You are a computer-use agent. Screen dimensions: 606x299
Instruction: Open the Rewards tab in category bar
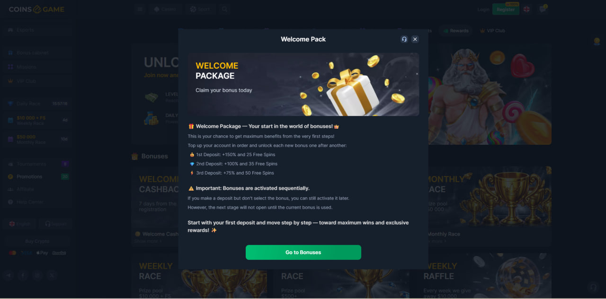click(x=455, y=31)
